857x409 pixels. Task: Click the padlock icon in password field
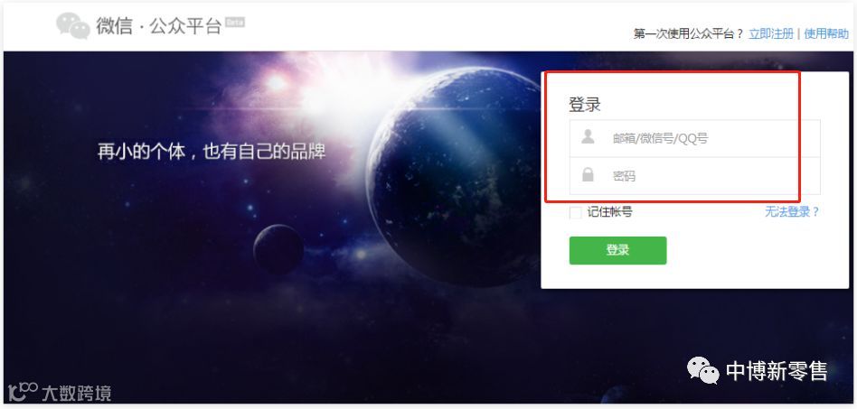(x=588, y=175)
